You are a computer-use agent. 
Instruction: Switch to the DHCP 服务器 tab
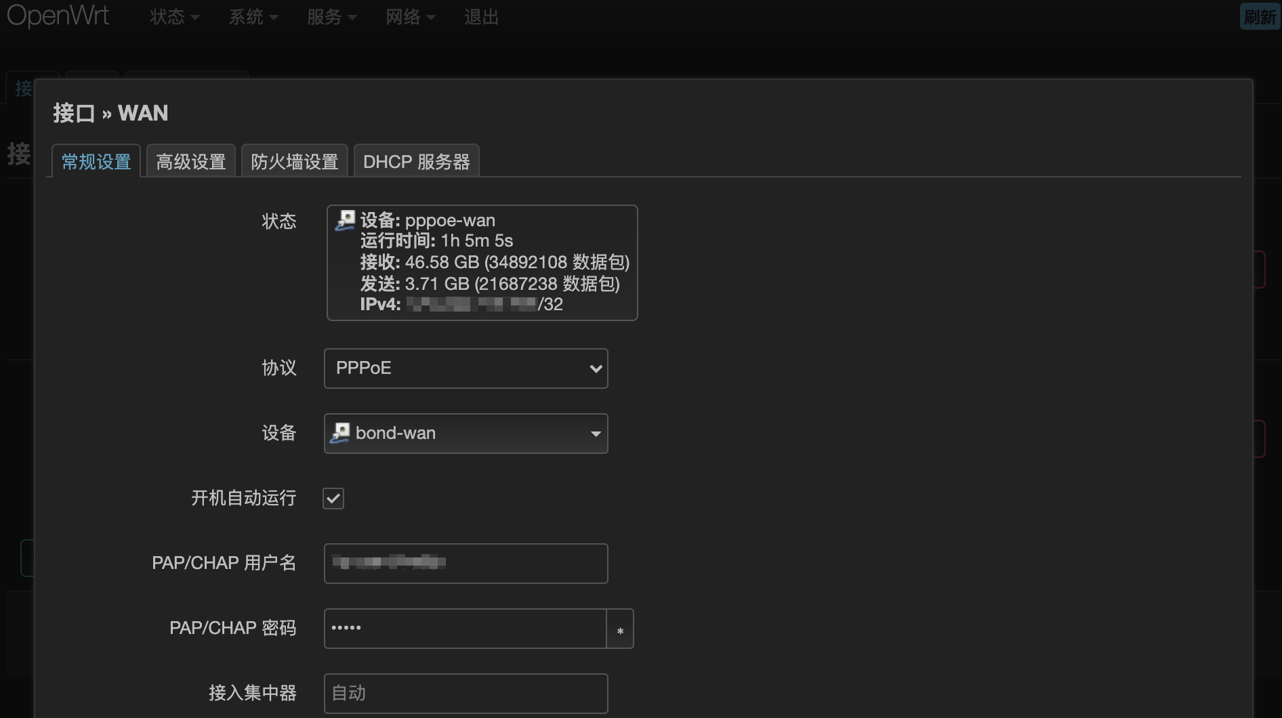(x=416, y=161)
